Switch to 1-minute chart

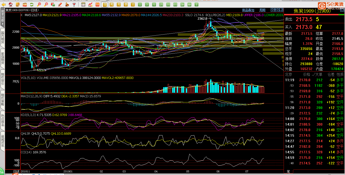(140, 5)
